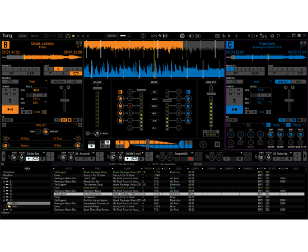
Task: Click Deck C loop-out bracket button
Action: point(287,73)
